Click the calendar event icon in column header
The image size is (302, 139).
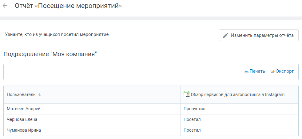186,95
